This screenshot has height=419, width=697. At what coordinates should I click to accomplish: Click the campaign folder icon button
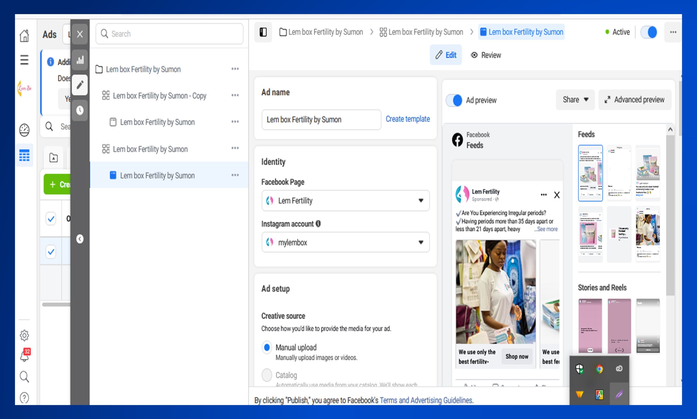53,157
